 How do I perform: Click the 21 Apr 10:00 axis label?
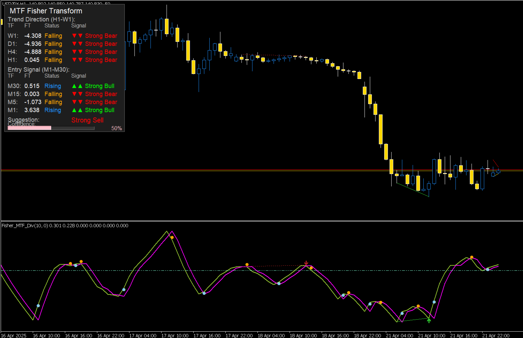tap(432, 335)
